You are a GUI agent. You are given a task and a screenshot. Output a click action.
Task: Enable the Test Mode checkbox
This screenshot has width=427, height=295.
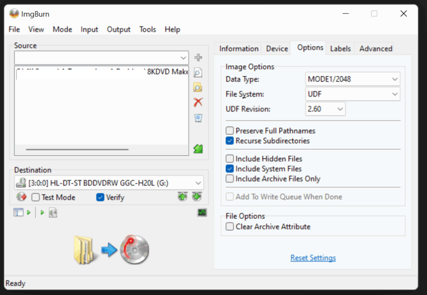click(36, 197)
